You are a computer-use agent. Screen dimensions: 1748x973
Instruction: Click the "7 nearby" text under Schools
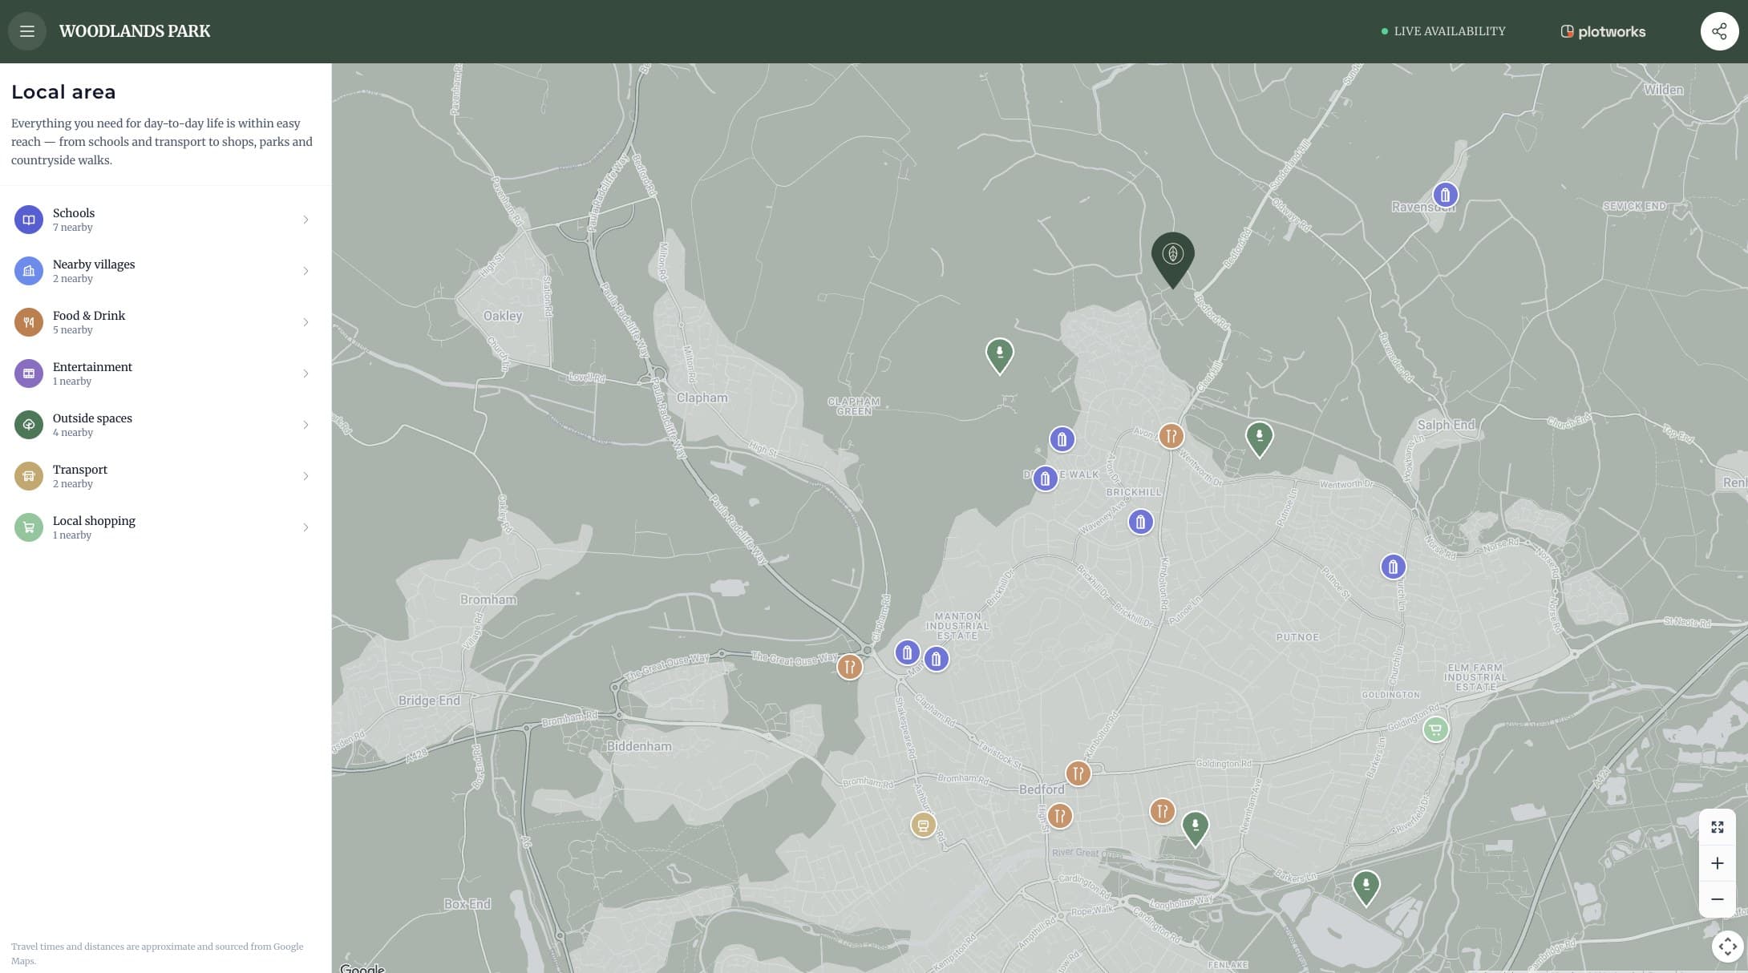tap(73, 228)
